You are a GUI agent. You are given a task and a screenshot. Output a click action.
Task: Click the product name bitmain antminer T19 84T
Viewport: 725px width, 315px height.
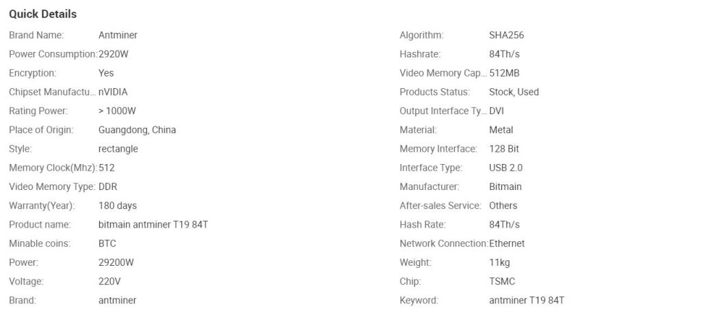click(153, 225)
